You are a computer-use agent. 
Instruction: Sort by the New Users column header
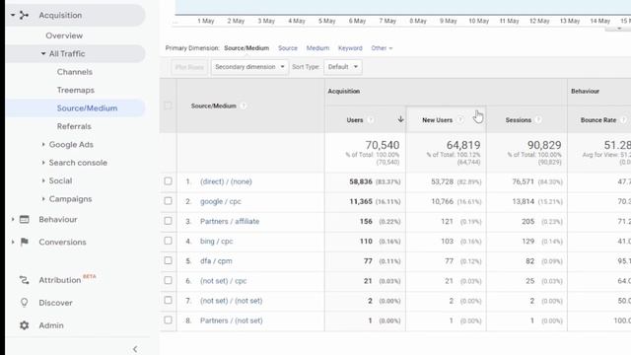[x=437, y=120]
